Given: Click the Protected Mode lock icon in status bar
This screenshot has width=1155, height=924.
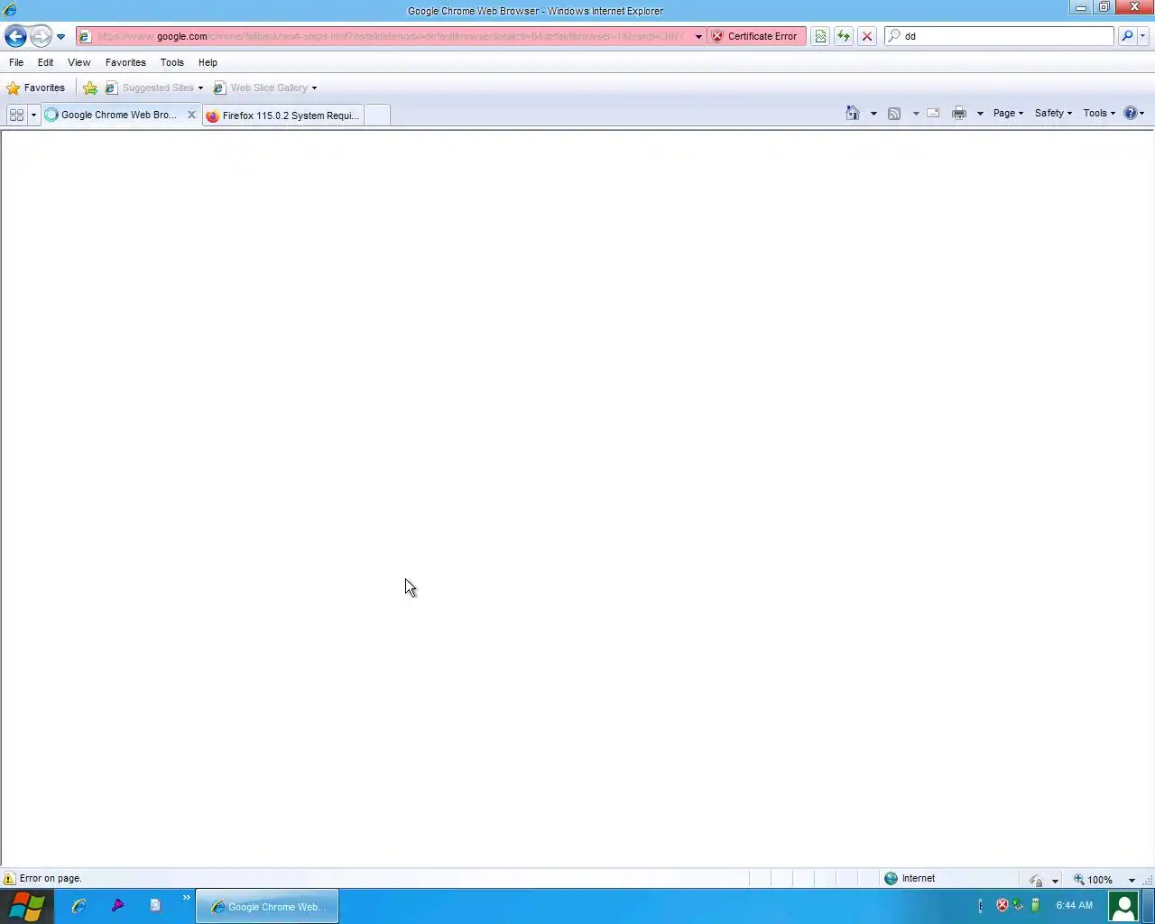Looking at the screenshot, I should (x=1036, y=880).
